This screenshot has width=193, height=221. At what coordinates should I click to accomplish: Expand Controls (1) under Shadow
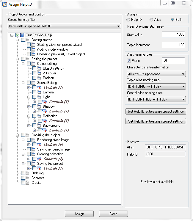tap(34, 111)
